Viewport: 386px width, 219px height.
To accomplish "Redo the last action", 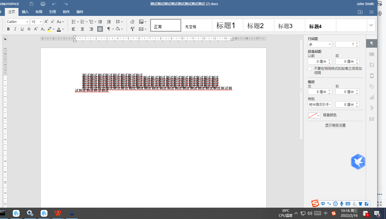I will pyautogui.click(x=66, y=4).
